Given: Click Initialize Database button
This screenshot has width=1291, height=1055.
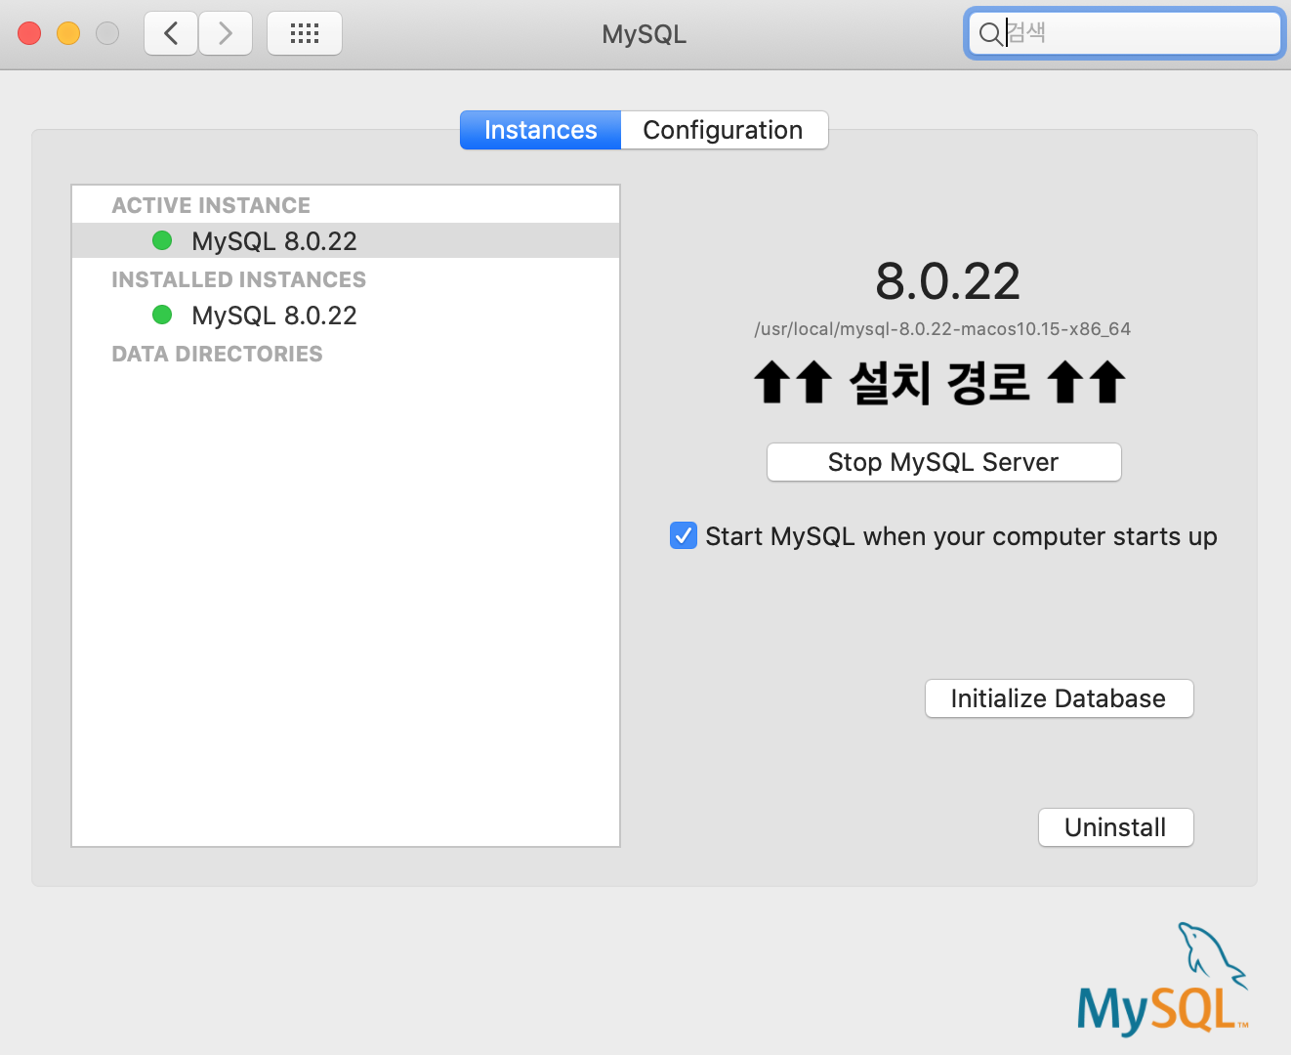Looking at the screenshot, I should point(1059,698).
